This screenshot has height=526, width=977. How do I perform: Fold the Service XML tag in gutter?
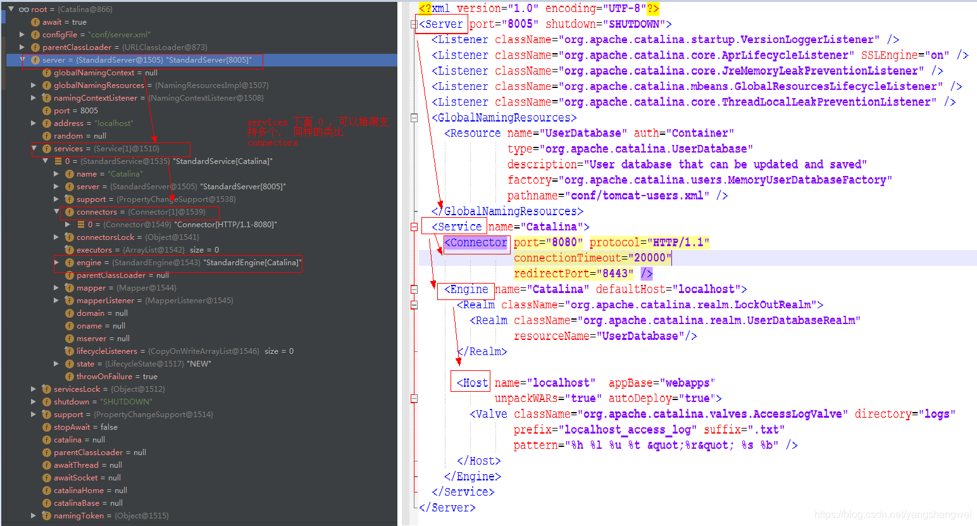[x=414, y=227]
